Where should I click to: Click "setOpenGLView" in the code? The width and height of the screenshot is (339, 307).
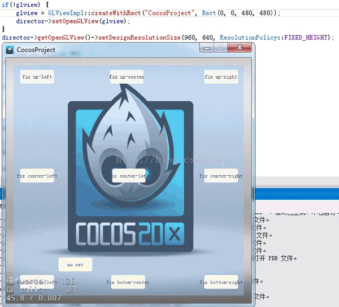point(75,21)
